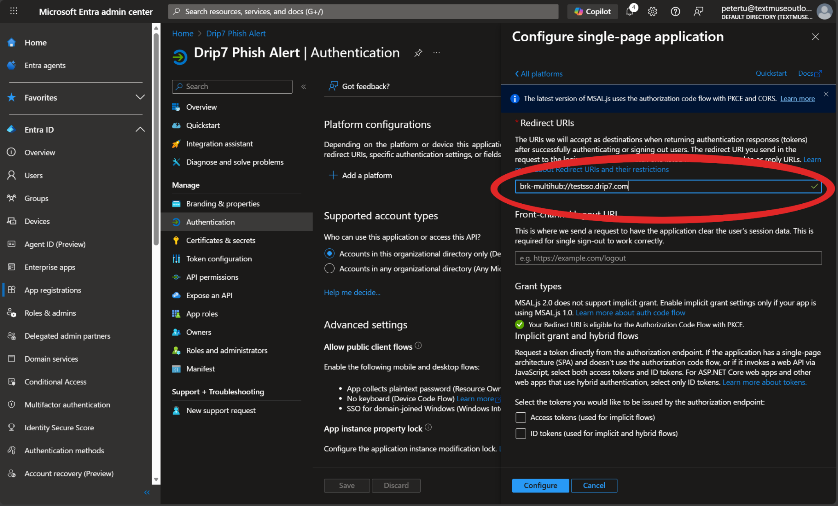The width and height of the screenshot is (838, 506).
Task: Open the Quickstart link in the panel
Action: click(x=771, y=73)
